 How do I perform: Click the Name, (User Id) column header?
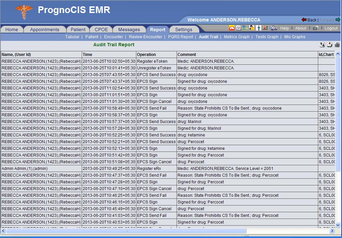click(x=41, y=54)
